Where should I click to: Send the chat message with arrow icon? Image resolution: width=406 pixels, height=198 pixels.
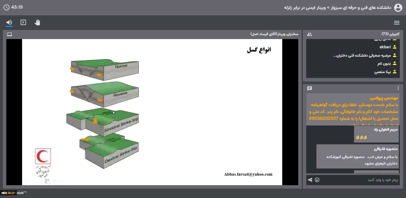[310, 180]
